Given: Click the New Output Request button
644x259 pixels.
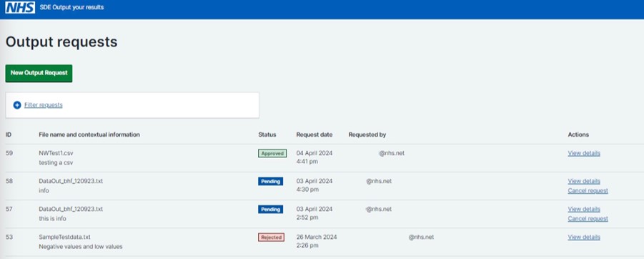Looking at the screenshot, I should (39, 73).
